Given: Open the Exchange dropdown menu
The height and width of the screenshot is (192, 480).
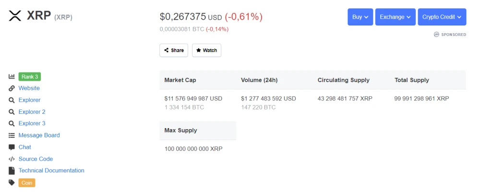Looking at the screenshot, I should [x=396, y=17].
